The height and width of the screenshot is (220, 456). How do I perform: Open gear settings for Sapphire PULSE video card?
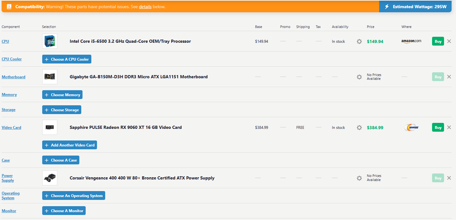tap(359, 128)
